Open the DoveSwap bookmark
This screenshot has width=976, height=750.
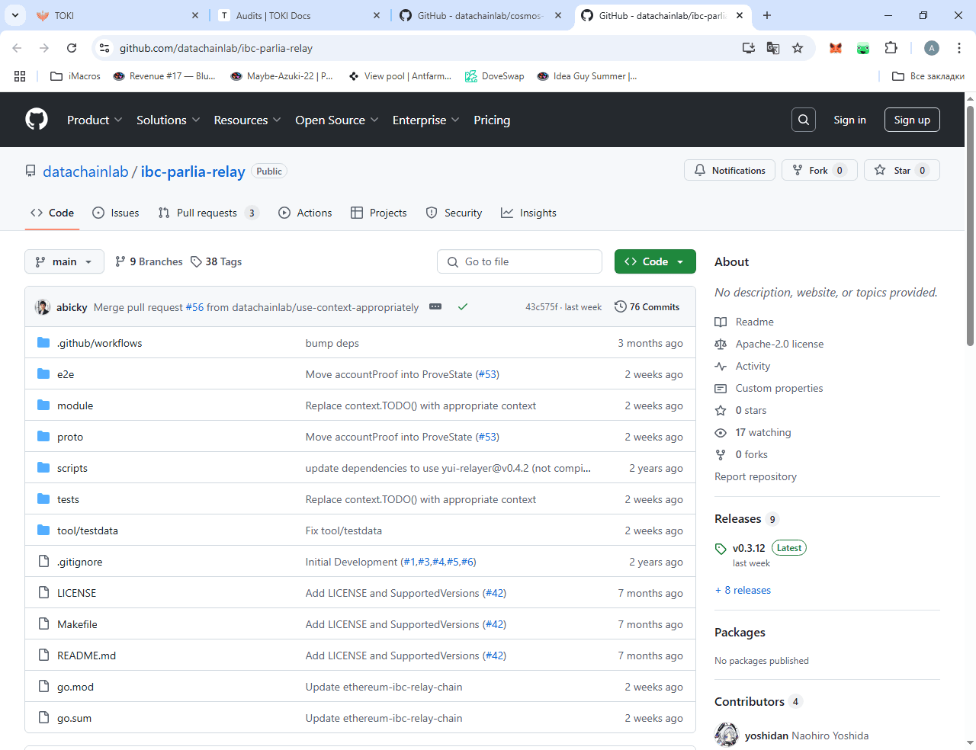pos(495,76)
